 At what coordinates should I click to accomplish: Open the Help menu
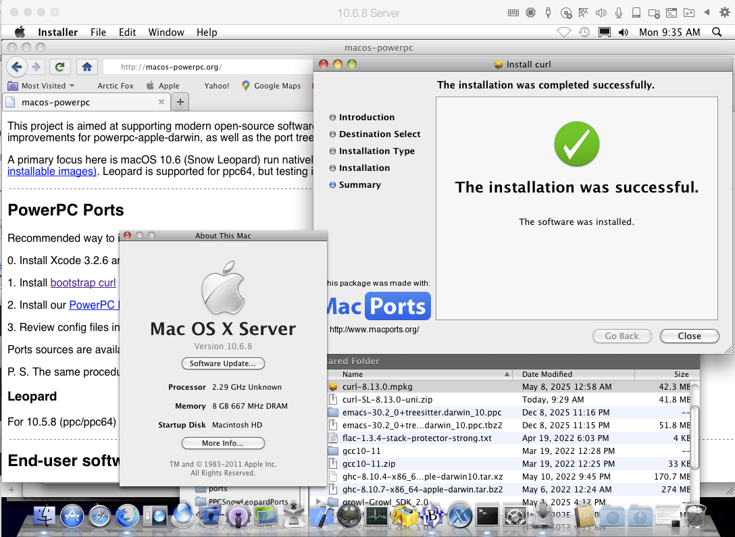click(207, 32)
